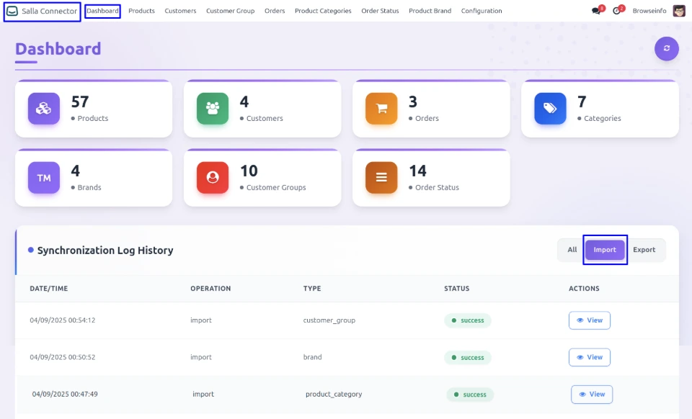
Task: Filter logs by Import
Action: [x=605, y=250]
